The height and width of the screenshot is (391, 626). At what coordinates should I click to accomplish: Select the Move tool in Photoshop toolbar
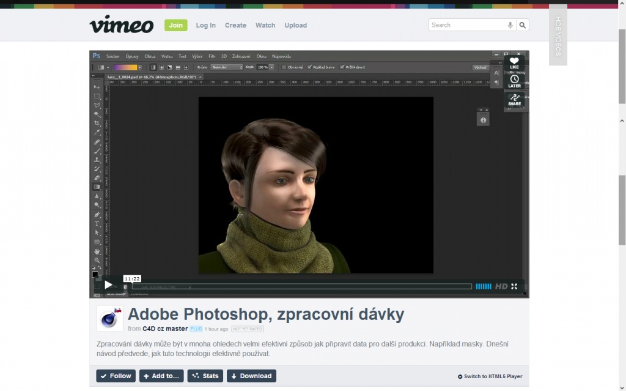point(97,87)
